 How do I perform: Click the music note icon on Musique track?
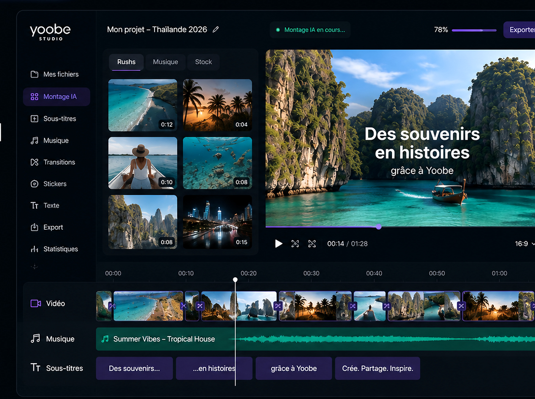(x=35, y=339)
